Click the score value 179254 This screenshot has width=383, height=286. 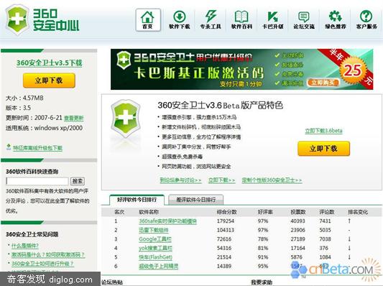point(226,221)
